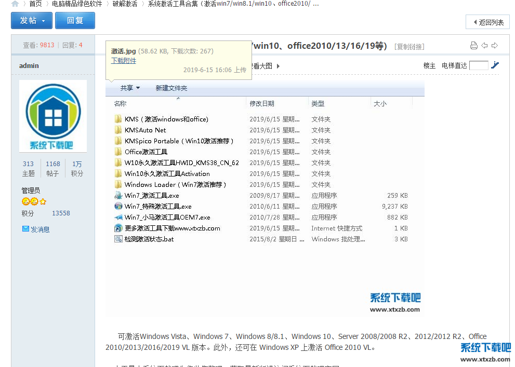Image resolution: width=515 pixels, height=367 pixels.
Task: Click the attached activation tools screenshot image
Action: coord(265,197)
